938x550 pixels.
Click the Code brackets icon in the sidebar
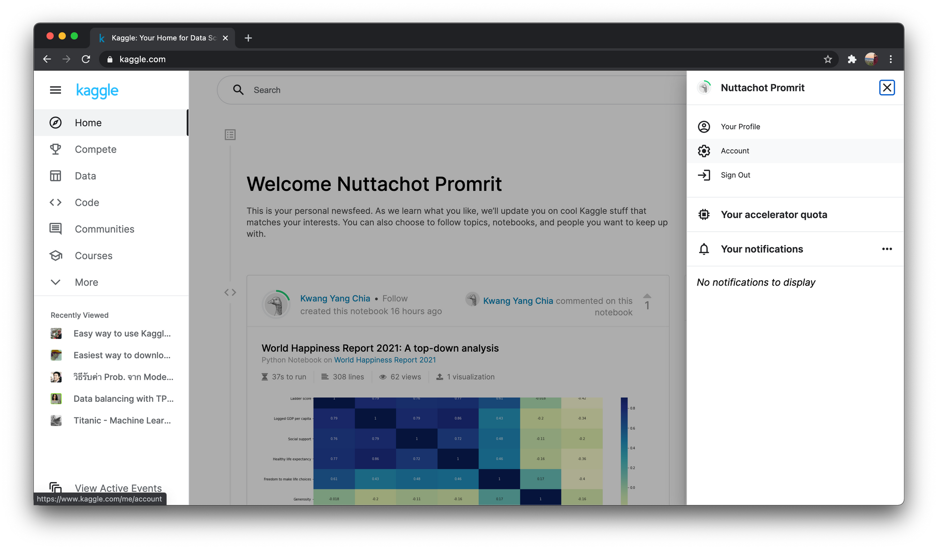point(55,203)
